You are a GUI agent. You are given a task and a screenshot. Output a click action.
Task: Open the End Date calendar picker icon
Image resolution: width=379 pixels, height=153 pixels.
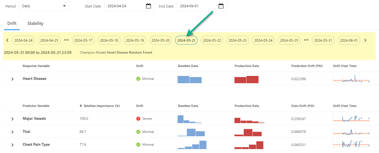tap(221, 6)
